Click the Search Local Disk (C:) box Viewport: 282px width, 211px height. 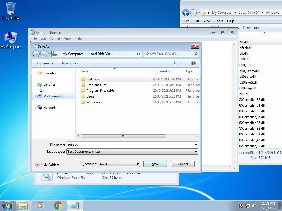pyautogui.click(x=171, y=54)
